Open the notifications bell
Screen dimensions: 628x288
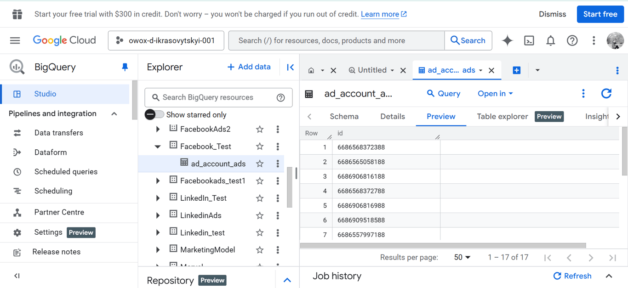pos(550,40)
